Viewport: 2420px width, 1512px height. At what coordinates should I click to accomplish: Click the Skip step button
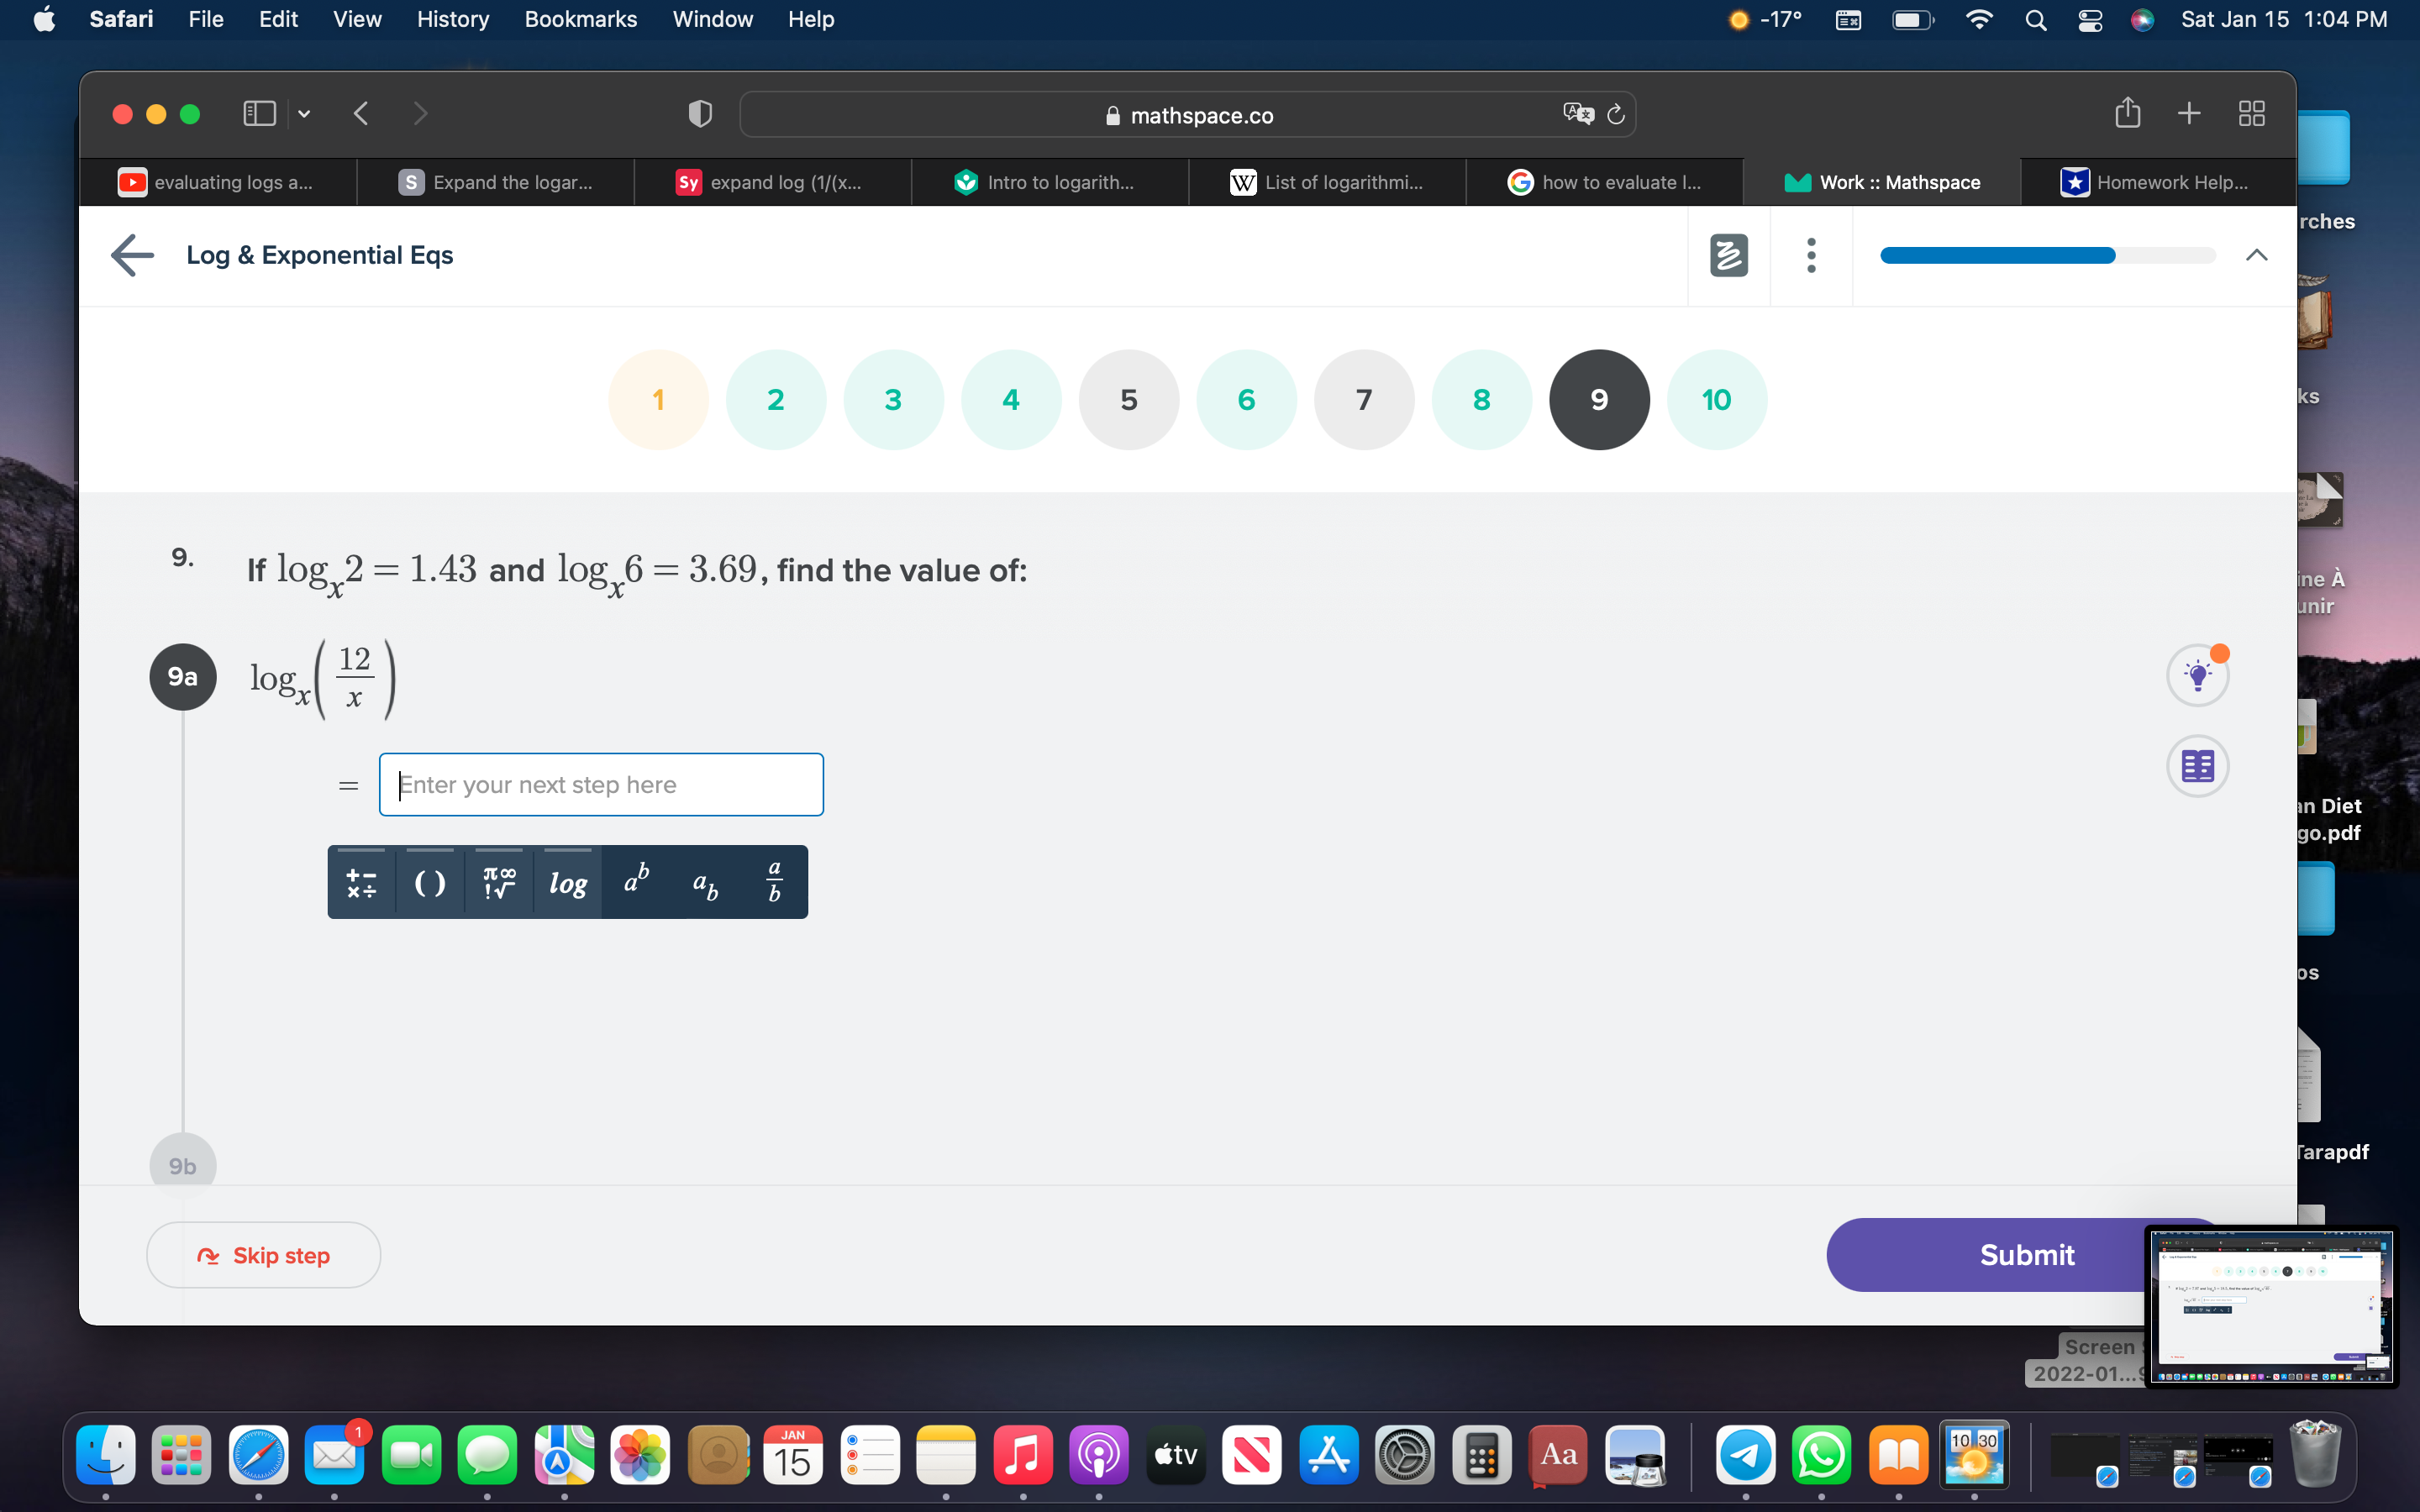(x=263, y=1255)
